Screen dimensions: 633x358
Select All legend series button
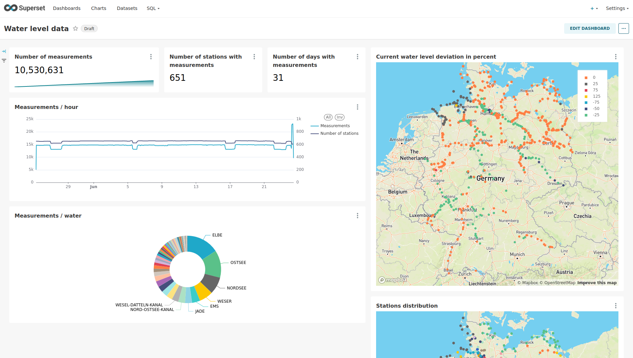point(328,117)
